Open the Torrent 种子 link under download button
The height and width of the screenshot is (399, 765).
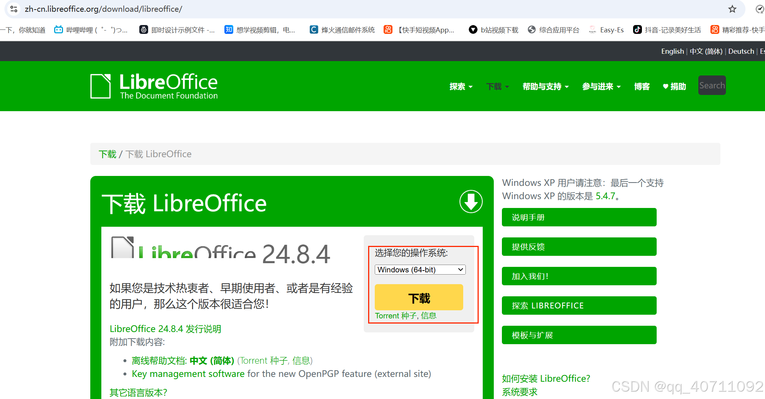[396, 316]
